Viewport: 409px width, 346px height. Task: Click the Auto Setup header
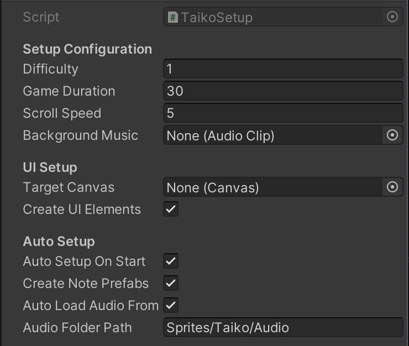[59, 242]
